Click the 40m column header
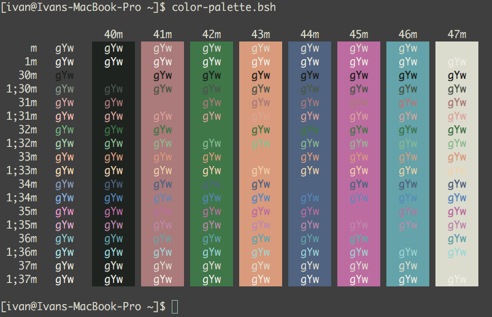492x317 pixels. coord(114,34)
